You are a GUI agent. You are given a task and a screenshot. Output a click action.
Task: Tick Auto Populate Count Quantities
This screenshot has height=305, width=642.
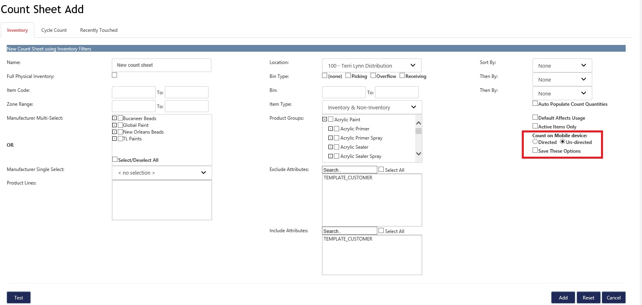(535, 103)
